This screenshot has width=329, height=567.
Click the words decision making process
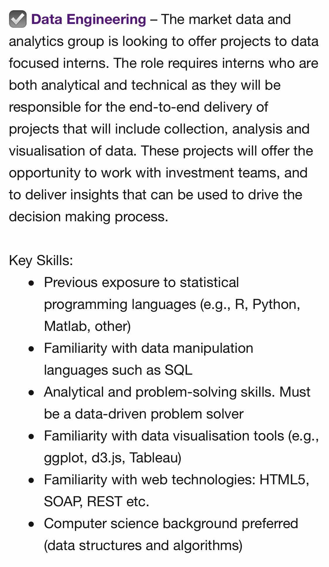point(88,217)
